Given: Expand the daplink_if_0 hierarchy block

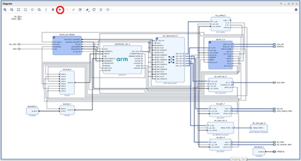Looking at the screenshot, I should click(210, 42).
